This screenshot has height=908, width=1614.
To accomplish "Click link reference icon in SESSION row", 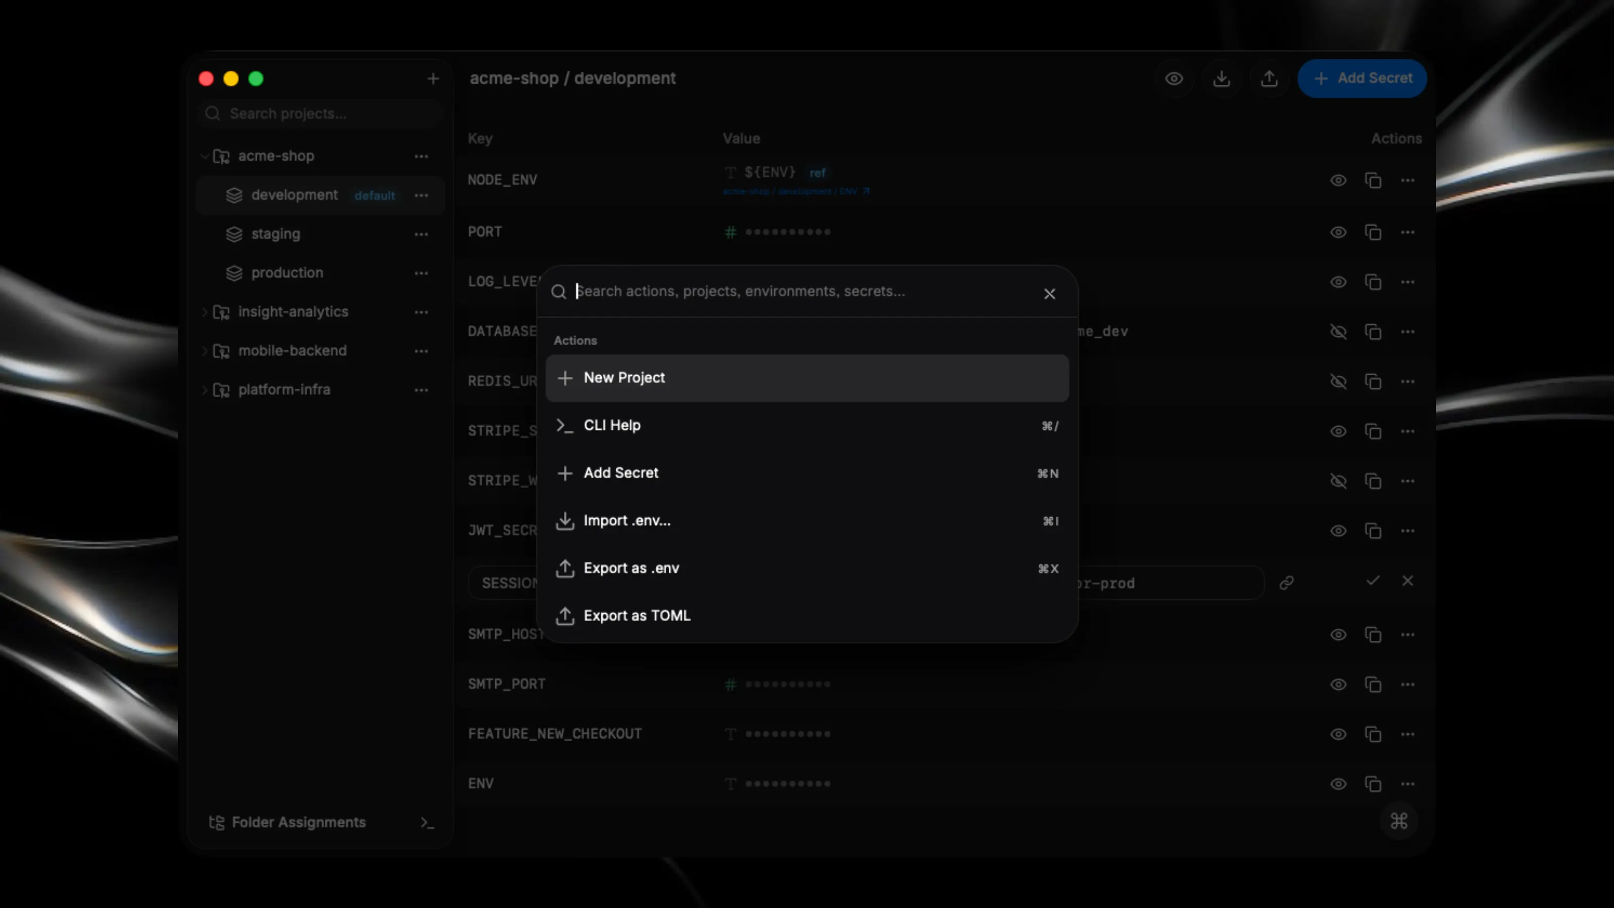I will click(x=1286, y=583).
